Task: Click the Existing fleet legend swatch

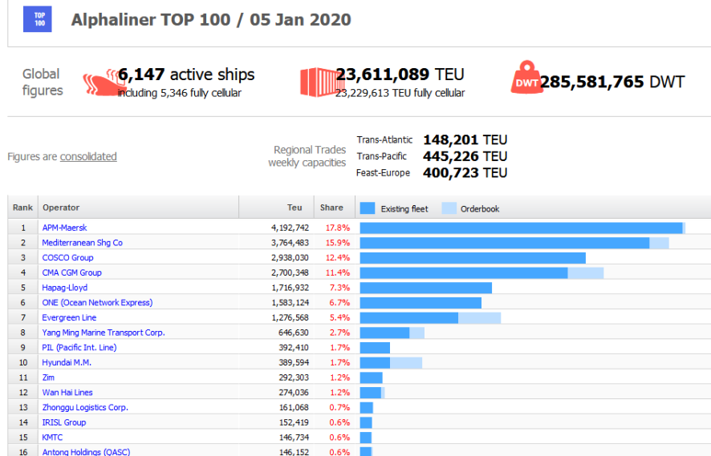Action: click(x=368, y=208)
